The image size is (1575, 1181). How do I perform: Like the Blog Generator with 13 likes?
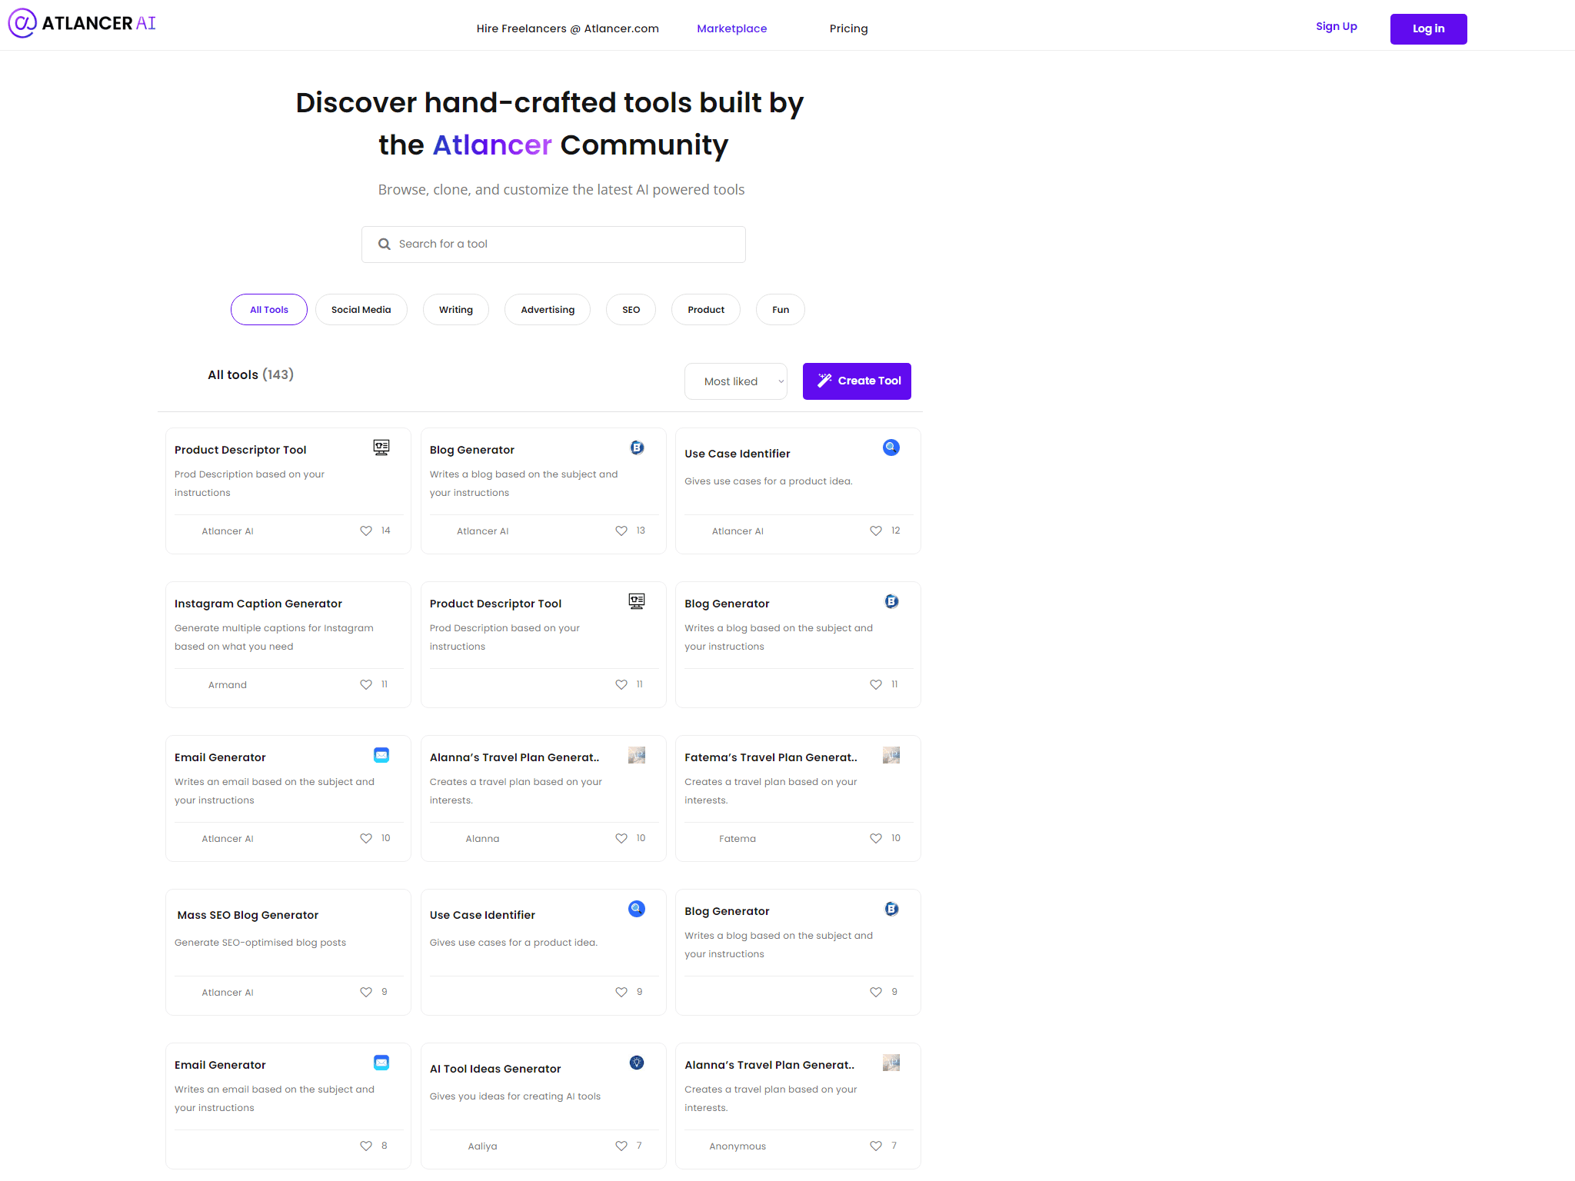[621, 531]
